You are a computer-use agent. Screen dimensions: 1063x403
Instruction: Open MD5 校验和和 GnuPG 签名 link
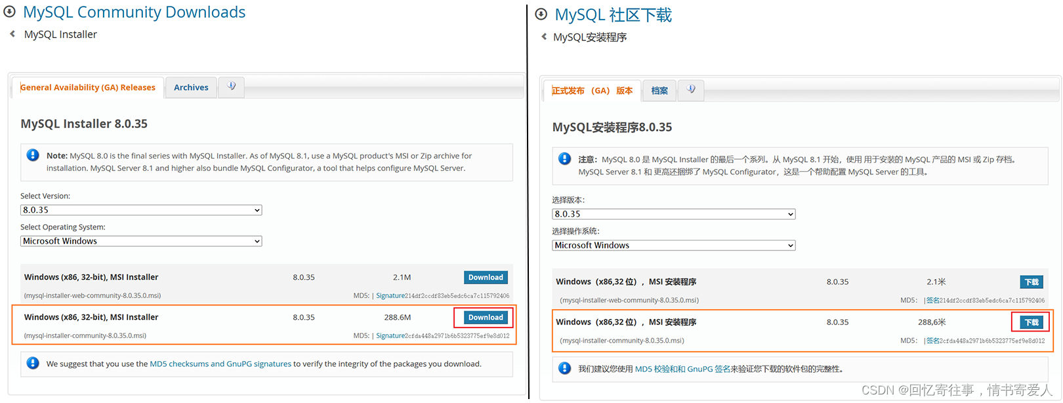[x=682, y=369]
